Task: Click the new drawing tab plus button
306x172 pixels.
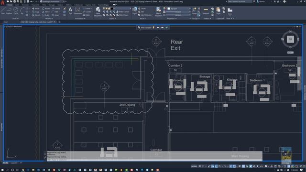Action: (59, 22)
